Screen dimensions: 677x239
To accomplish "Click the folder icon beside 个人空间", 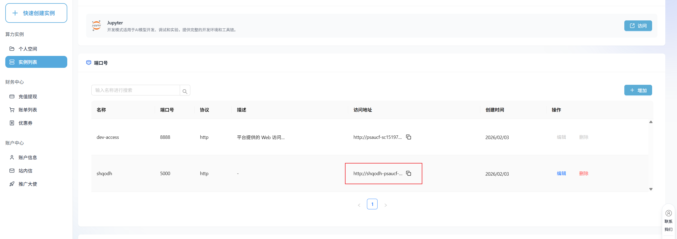I will click(x=12, y=49).
